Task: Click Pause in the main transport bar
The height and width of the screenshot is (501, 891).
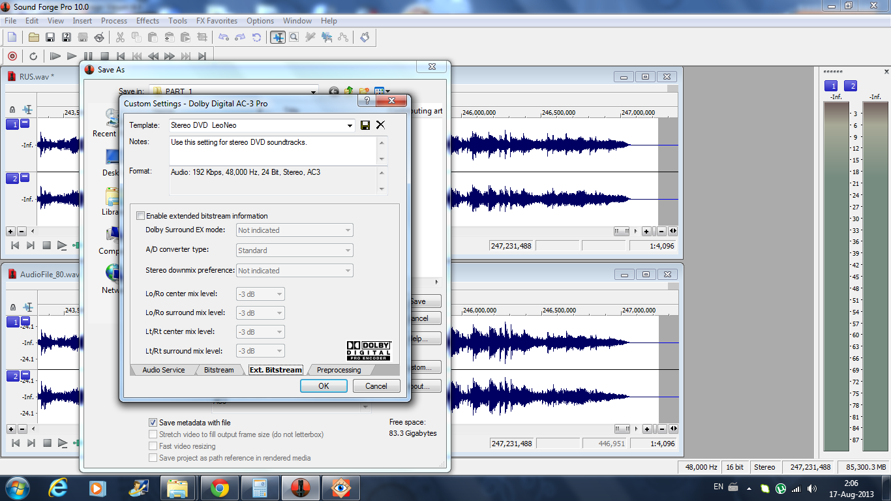Action: pyautogui.click(x=88, y=56)
